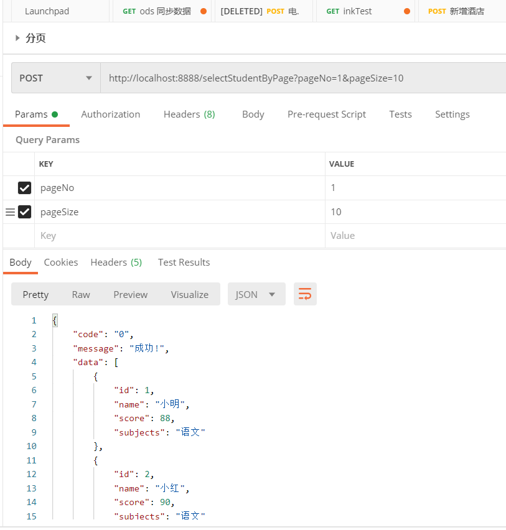Screen dimensions: 506x530
Task: Select the response Body tab
Action: coord(21,263)
